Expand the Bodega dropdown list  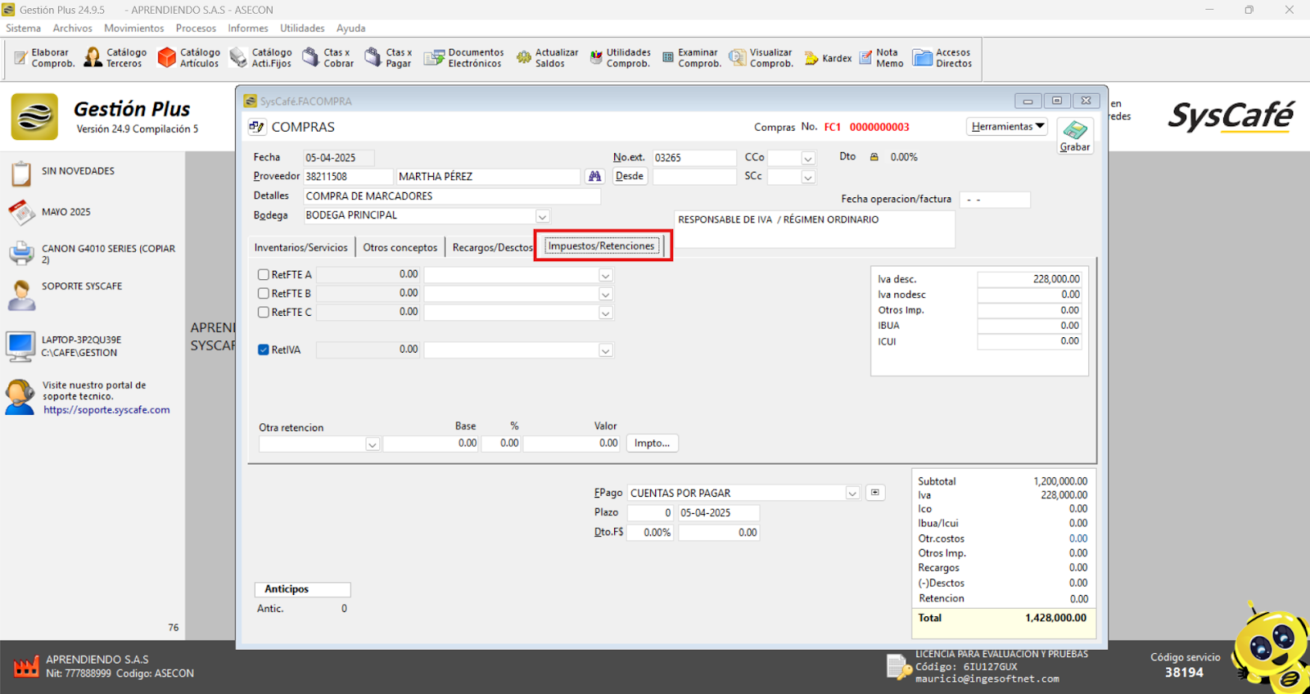pyautogui.click(x=542, y=216)
